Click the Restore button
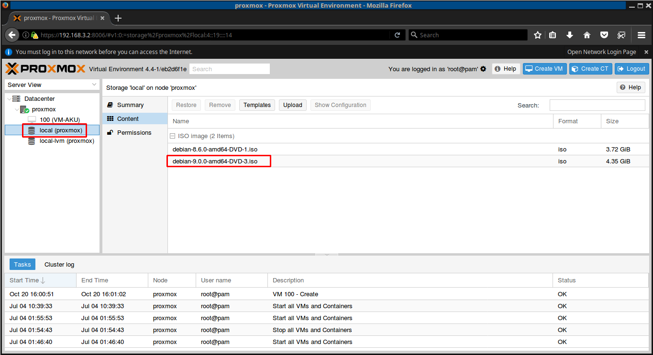This screenshot has height=355, width=653. tap(186, 105)
